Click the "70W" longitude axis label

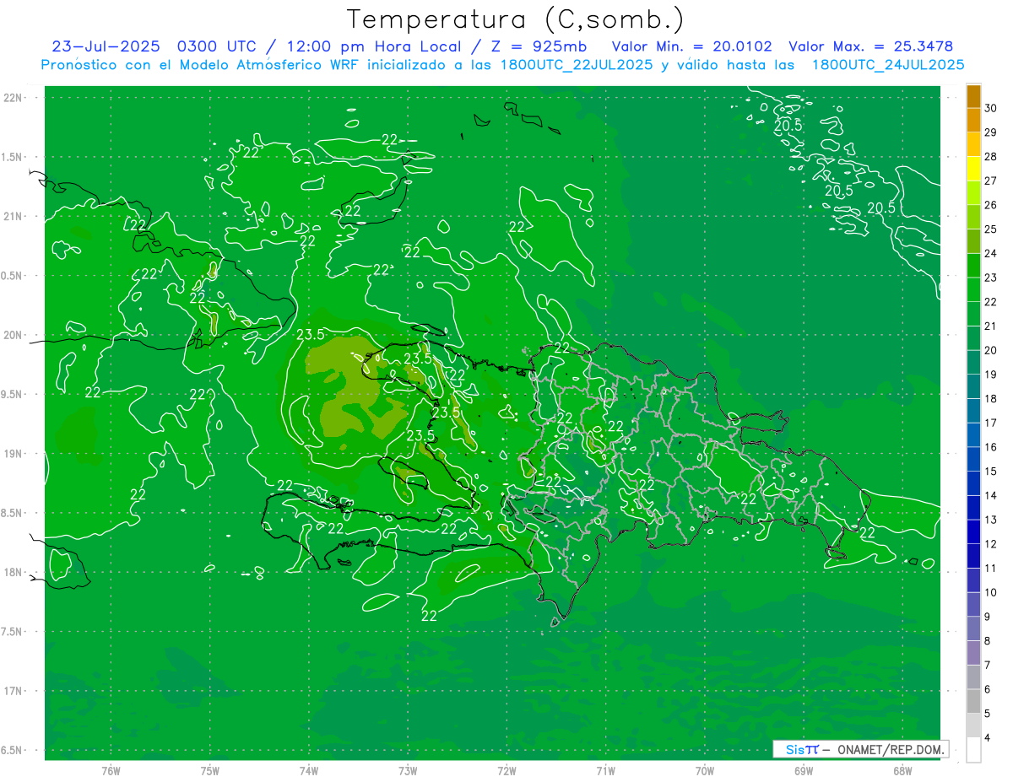(705, 771)
